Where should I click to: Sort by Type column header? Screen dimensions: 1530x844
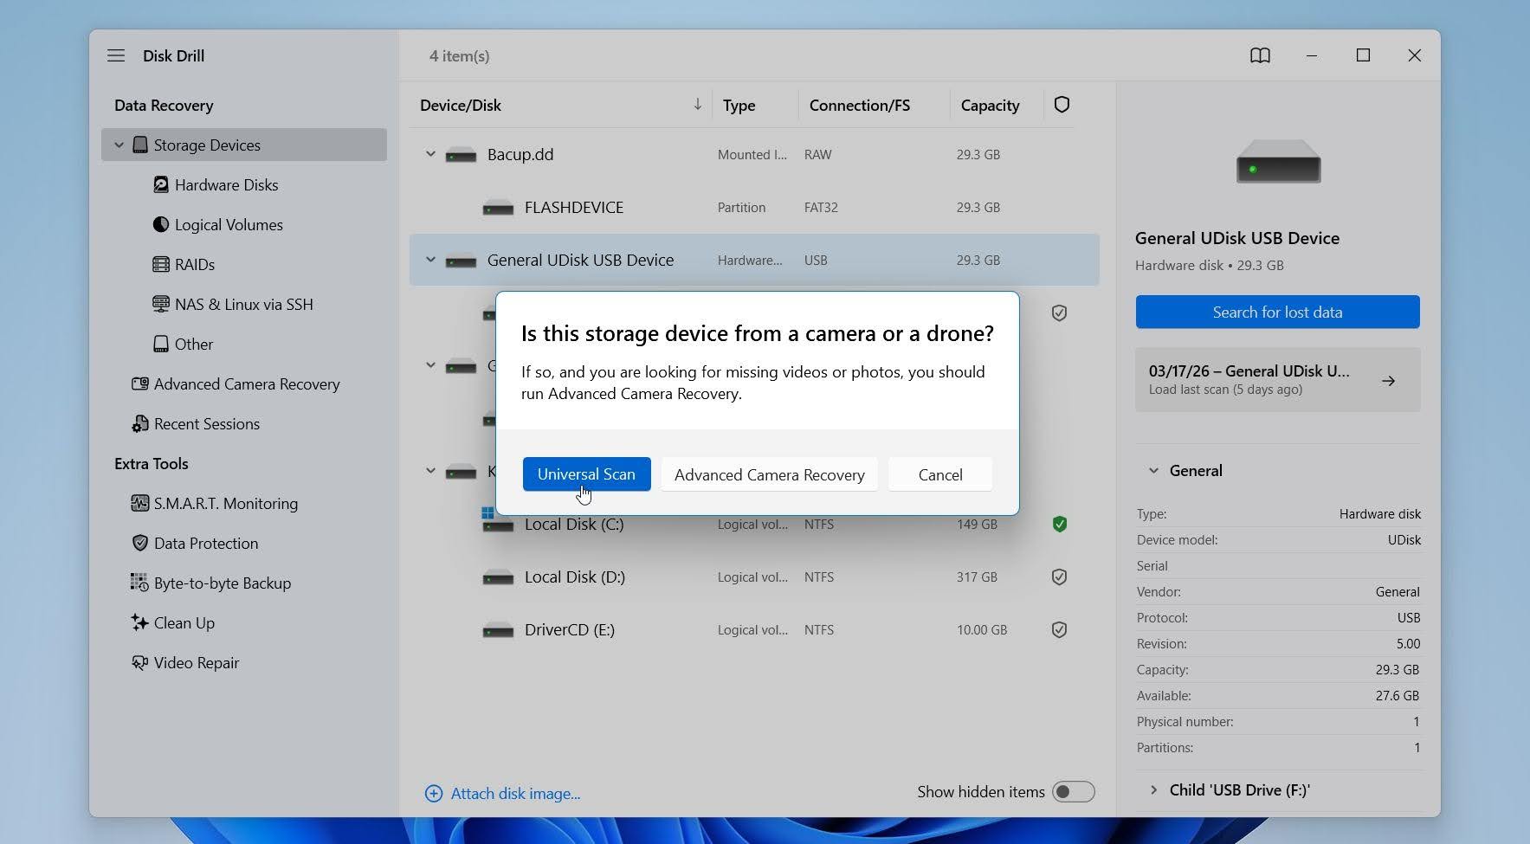739,105
